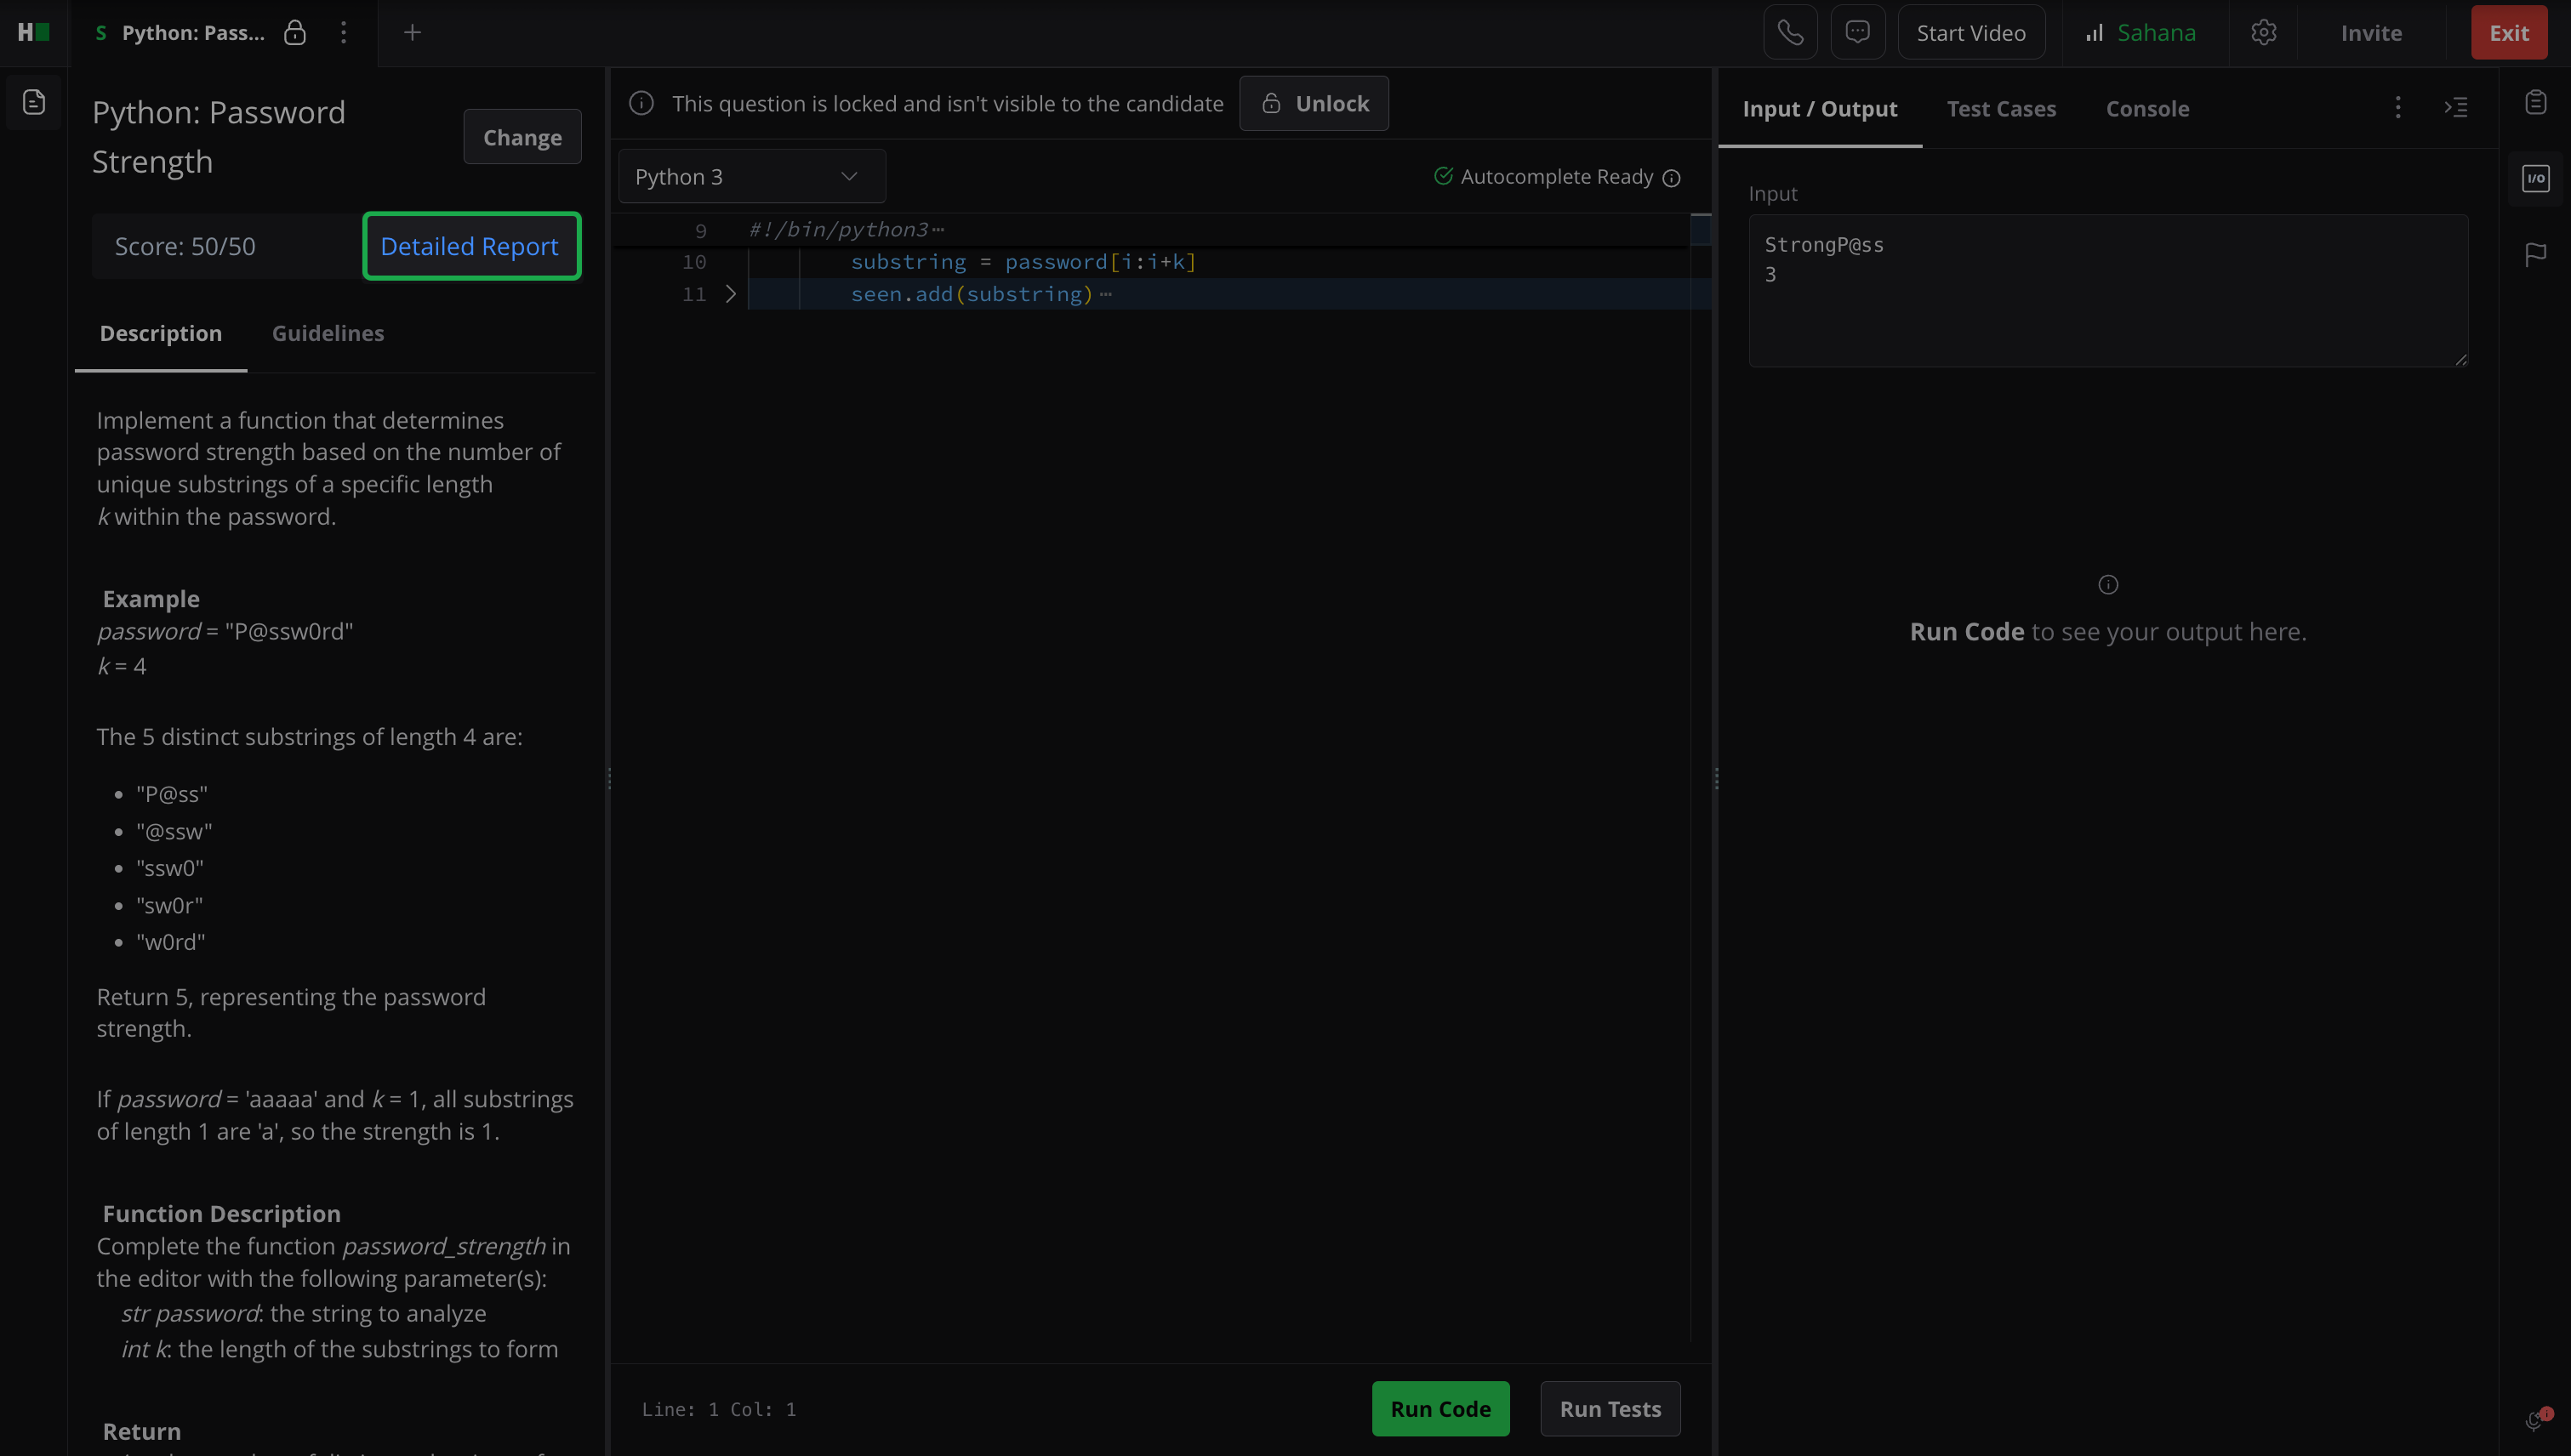2571x1456 pixels.
Task: Open the Detailed Report link
Action: click(470, 246)
